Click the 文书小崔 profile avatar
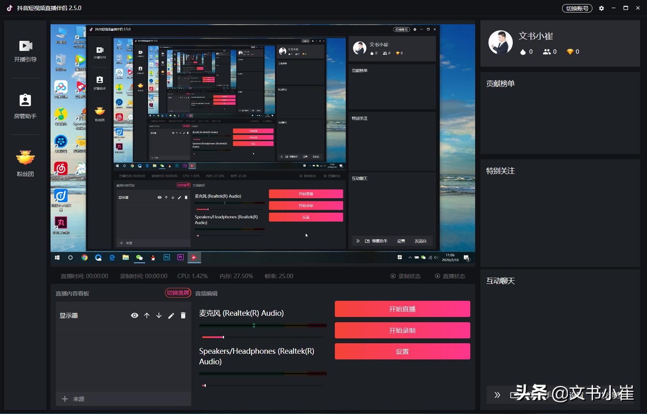Image resolution: width=647 pixels, height=414 pixels. (501, 42)
